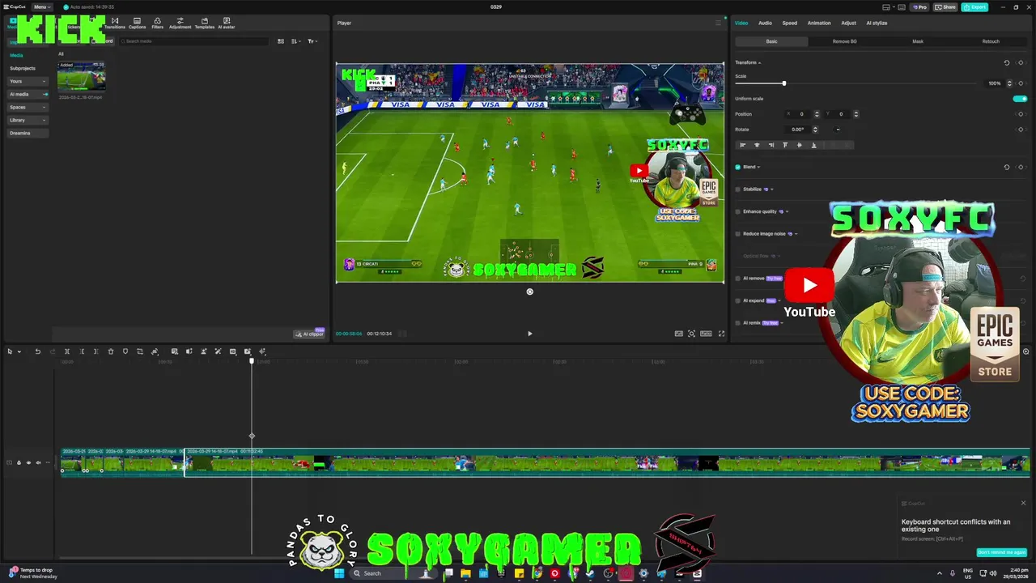Click the Pro upgrade button
The width and height of the screenshot is (1036, 583).
tap(919, 7)
